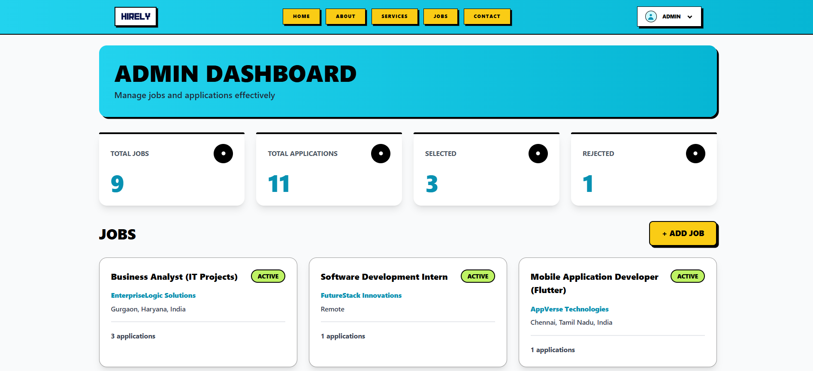This screenshot has width=813, height=371.
Task: Open the Jobs nav item
Action: [440, 16]
